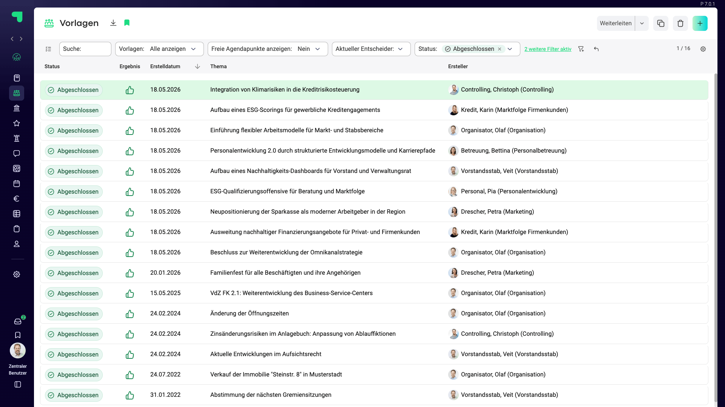Select row 'Integration von Klimarisiken in die Kreditrisikosteuerung'
This screenshot has height=407, width=725.
pos(374,90)
